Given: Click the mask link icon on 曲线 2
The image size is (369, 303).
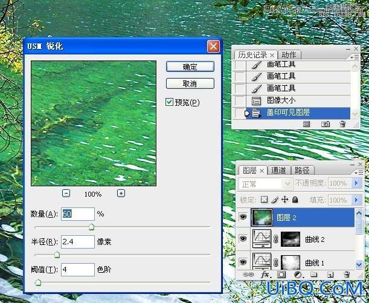Looking at the screenshot, I should (x=276, y=239).
